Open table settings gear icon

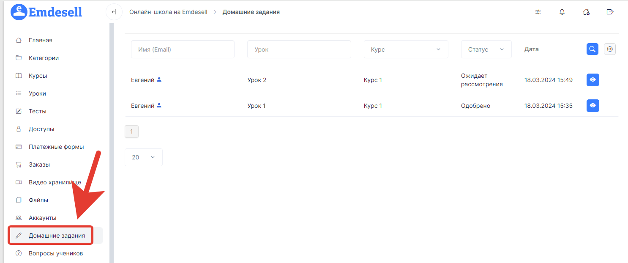[x=610, y=49]
